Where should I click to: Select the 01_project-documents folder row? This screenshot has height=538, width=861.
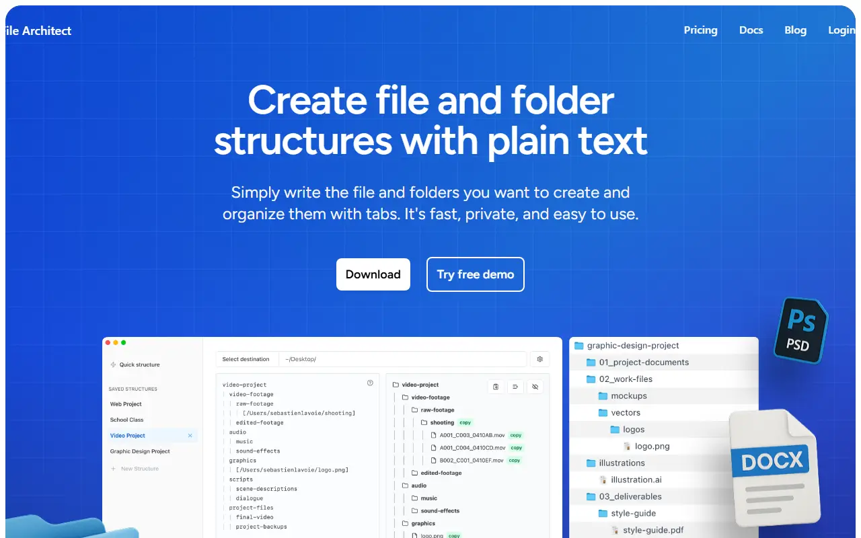664,362
